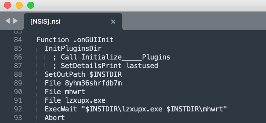Click the yellow minimize window button
The image size is (266, 123).
[19, 5]
